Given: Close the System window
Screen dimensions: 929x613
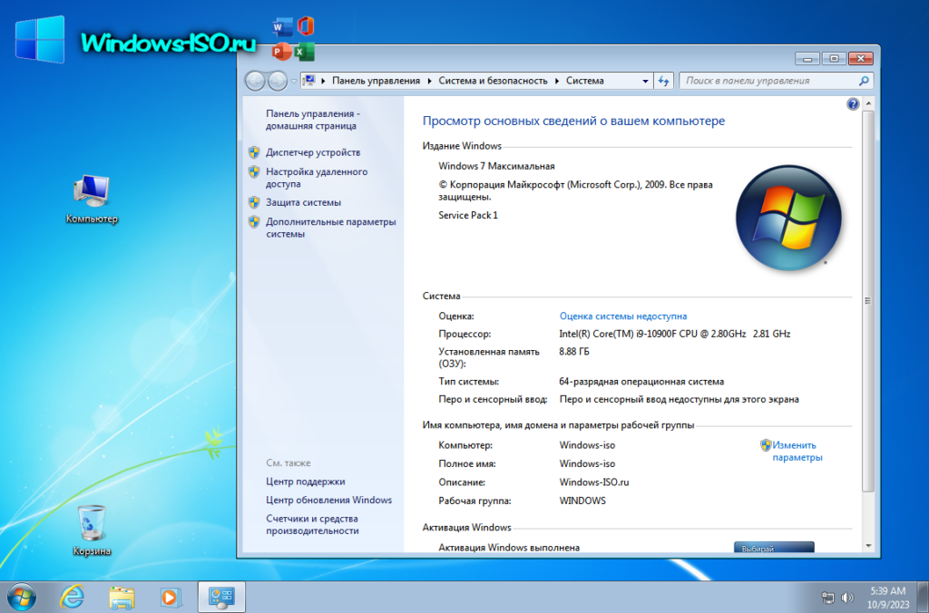Looking at the screenshot, I should [860, 58].
